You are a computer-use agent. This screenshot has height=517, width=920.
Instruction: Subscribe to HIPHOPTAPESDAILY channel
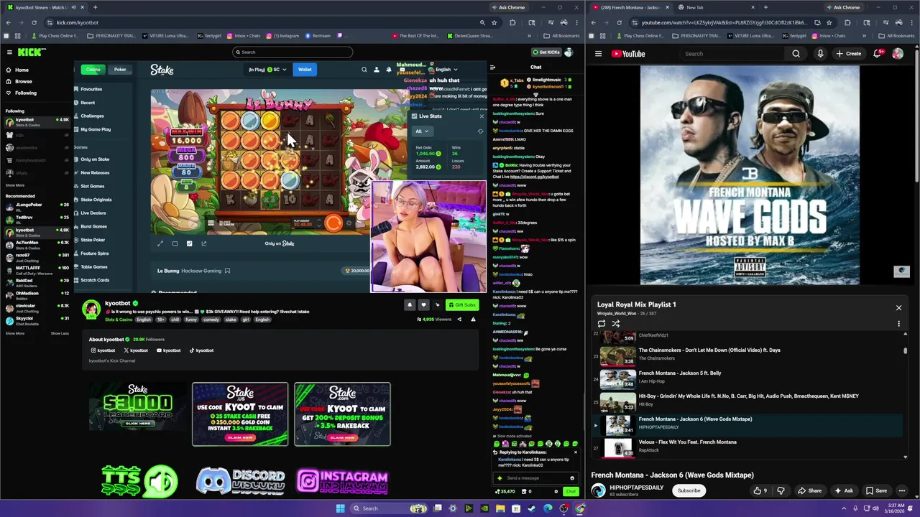click(x=689, y=490)
